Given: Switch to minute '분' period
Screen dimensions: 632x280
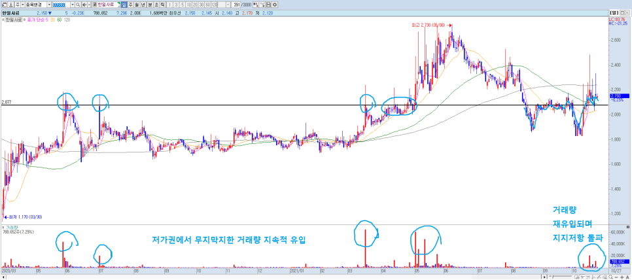Looking at the screenshot, I should pos(150,5).
